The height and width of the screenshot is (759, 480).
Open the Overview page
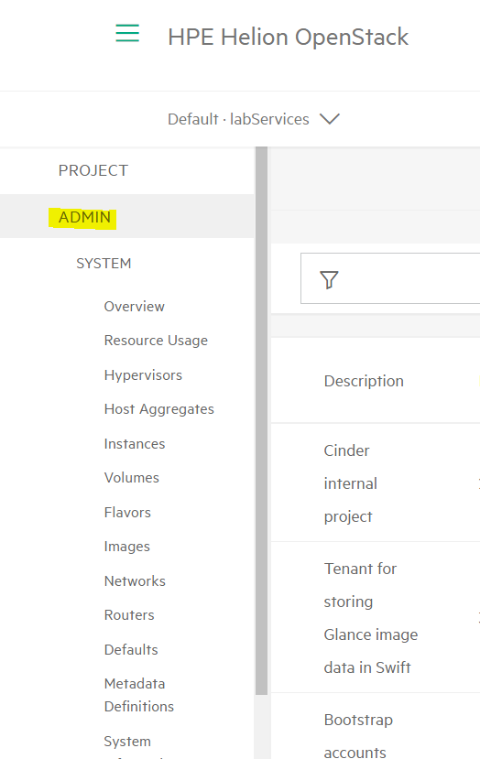(x=134, y=307)
